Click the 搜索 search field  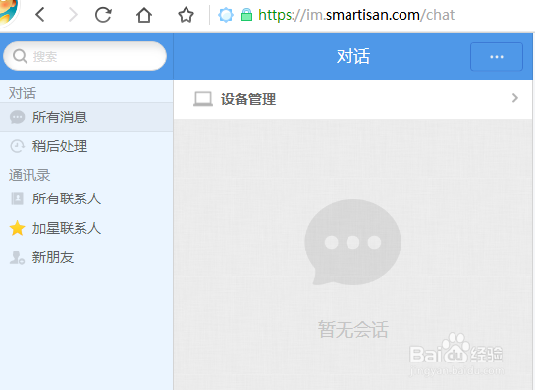pos(85,56)
